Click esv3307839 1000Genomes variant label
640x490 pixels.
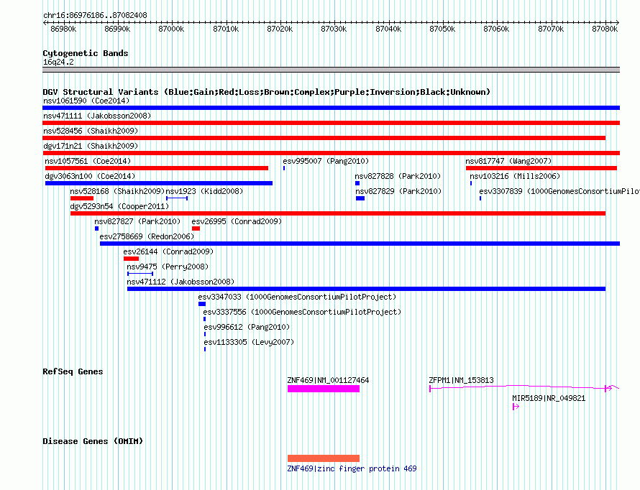(x=559, y=191)
